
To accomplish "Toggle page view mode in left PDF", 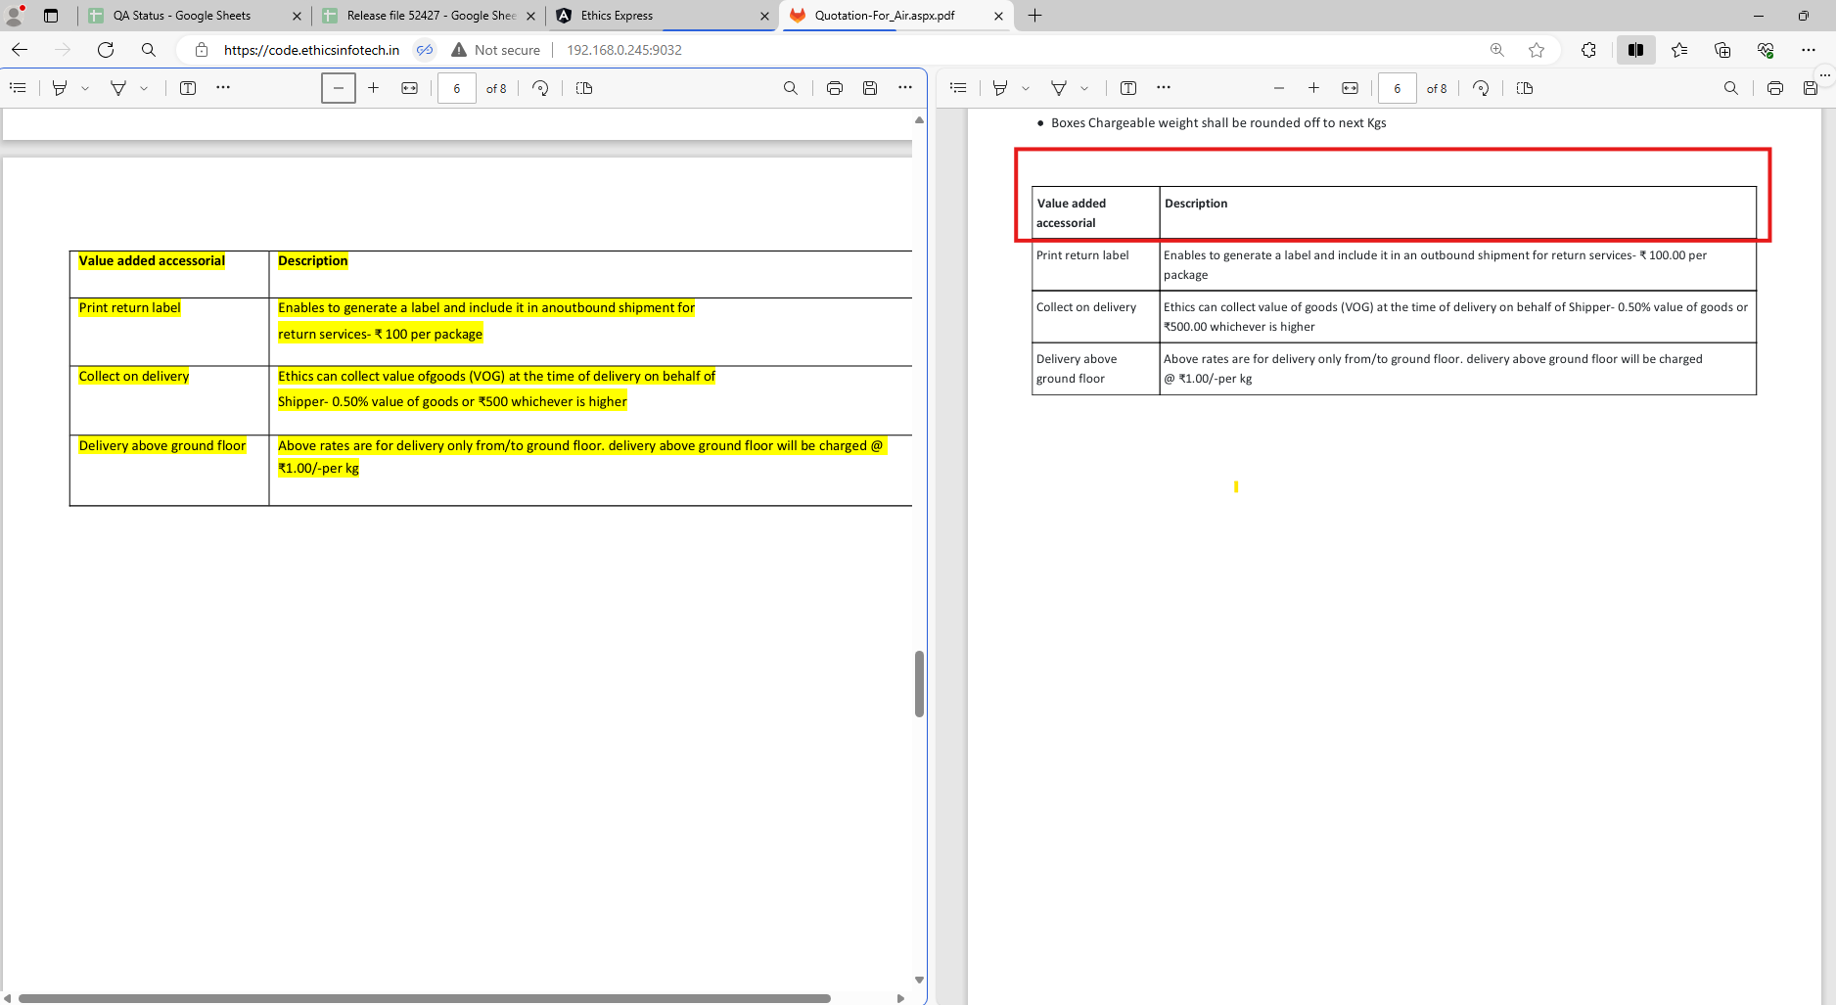I will click(584, 88).
